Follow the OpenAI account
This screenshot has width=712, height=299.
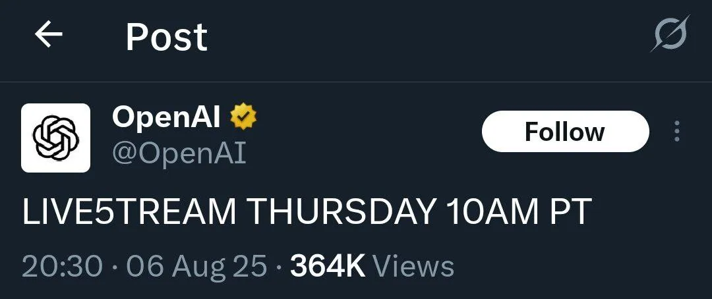click(566, 131)
